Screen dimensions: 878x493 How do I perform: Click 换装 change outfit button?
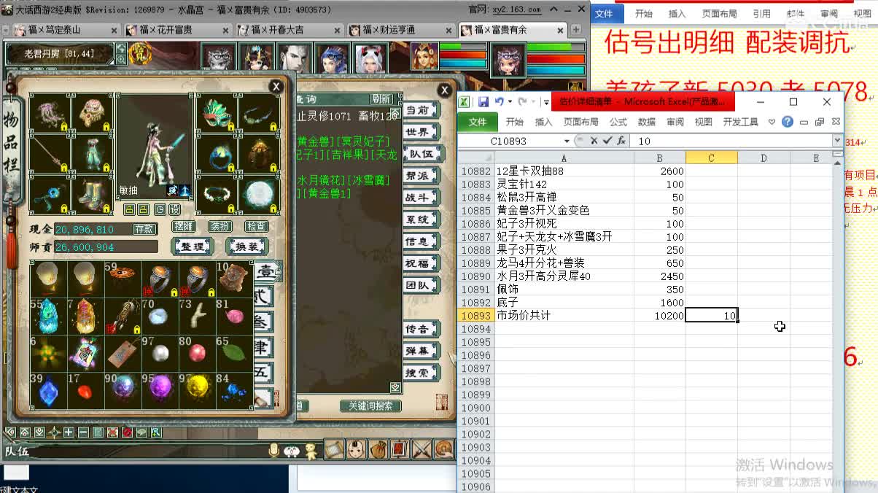(x=246, y=246)
